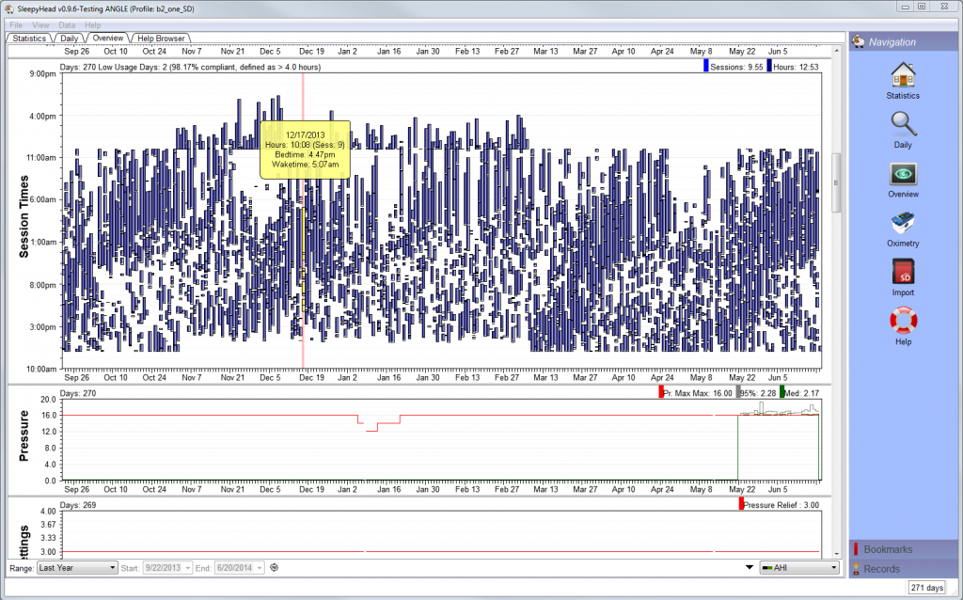
Task: Open the Oximetry icon
Action: (x=903, y=224)
